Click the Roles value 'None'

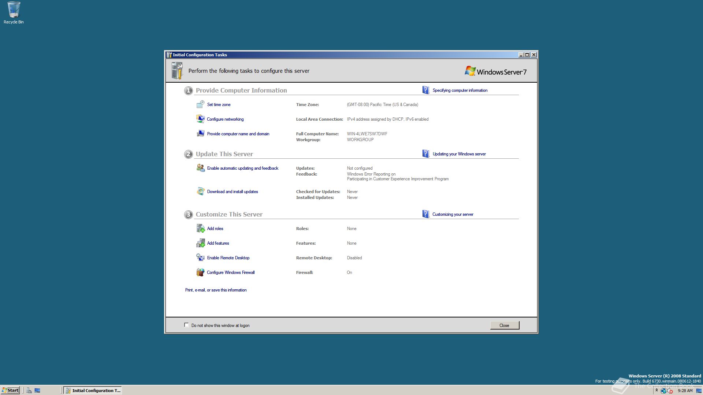pos(351,229)
